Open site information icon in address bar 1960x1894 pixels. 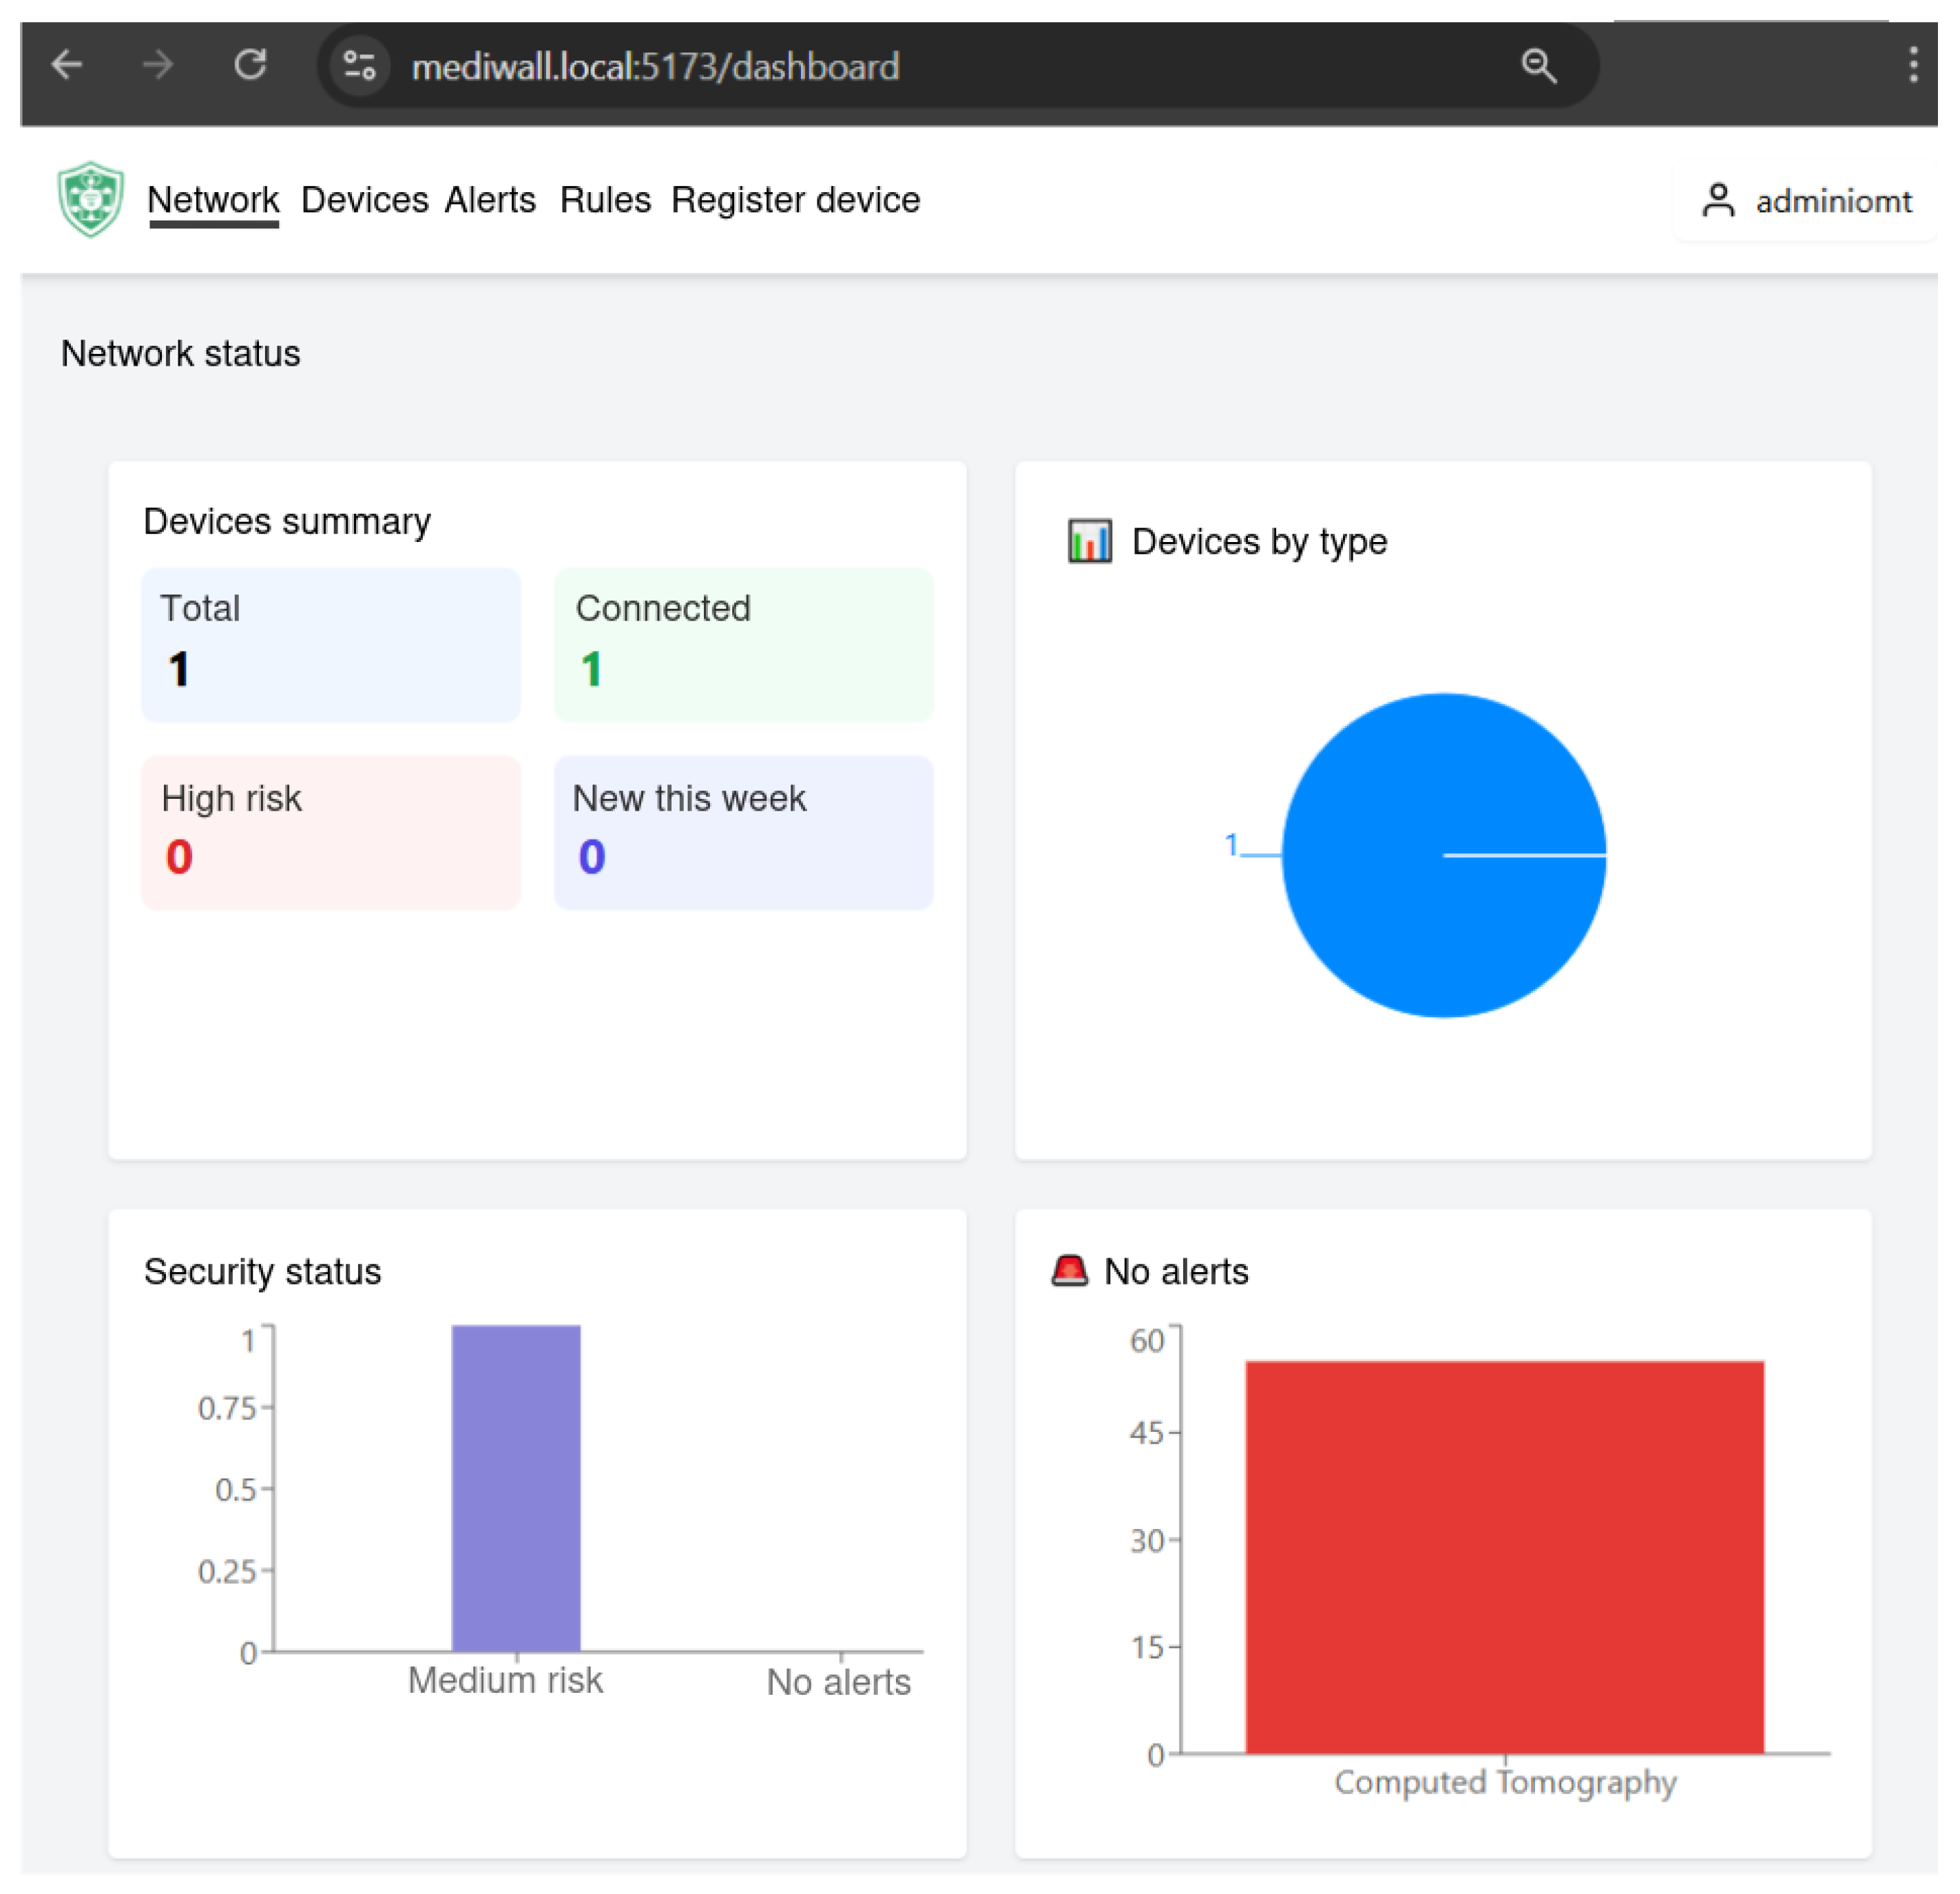[359, 66]
